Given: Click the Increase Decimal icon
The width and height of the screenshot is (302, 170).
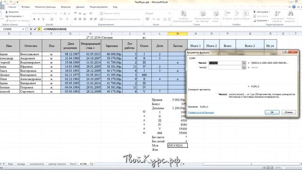Looking at the screenshot, I should click(165, 19).
